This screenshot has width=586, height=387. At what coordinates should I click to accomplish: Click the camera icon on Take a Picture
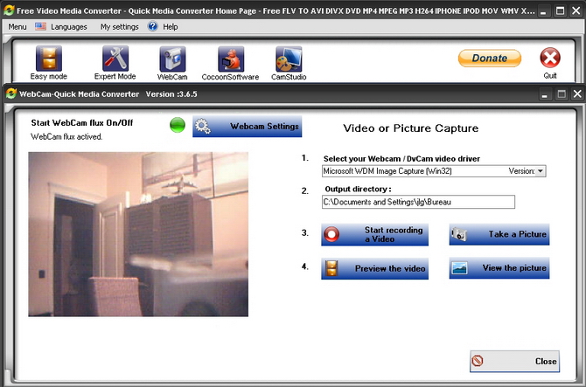[459, 234]
